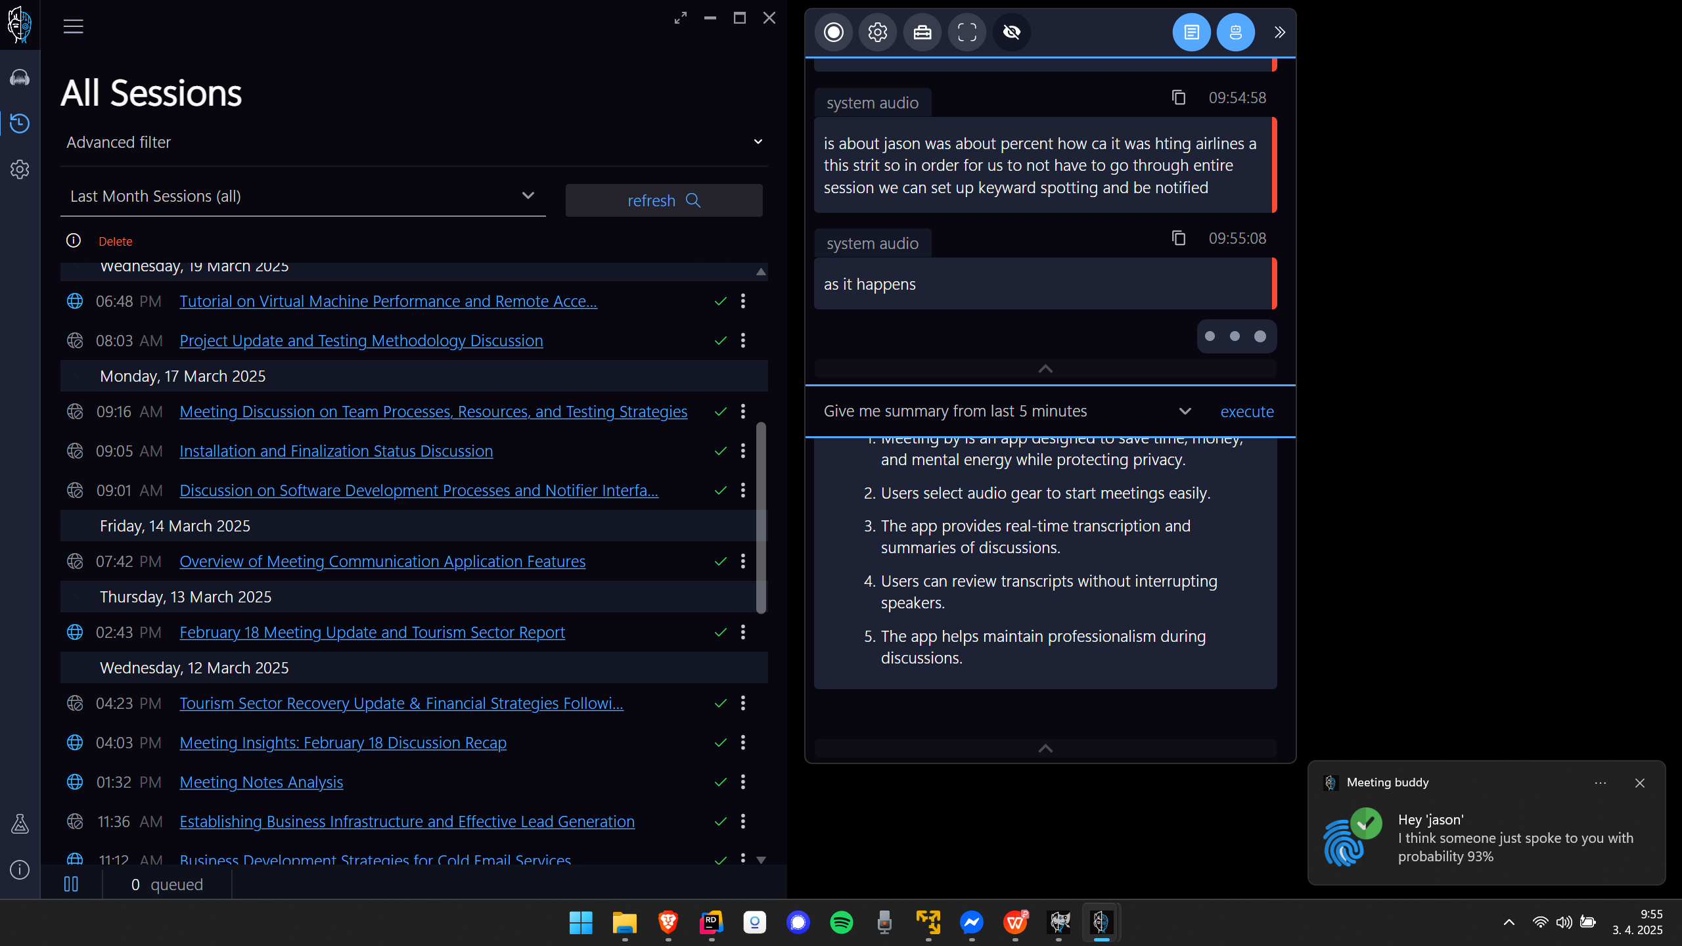Open the summary prompt dropdown arrow
Screen dimensions: 1682x946
tap(1185, 411)
